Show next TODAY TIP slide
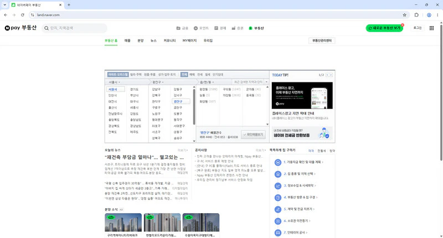 pos(331,75)
